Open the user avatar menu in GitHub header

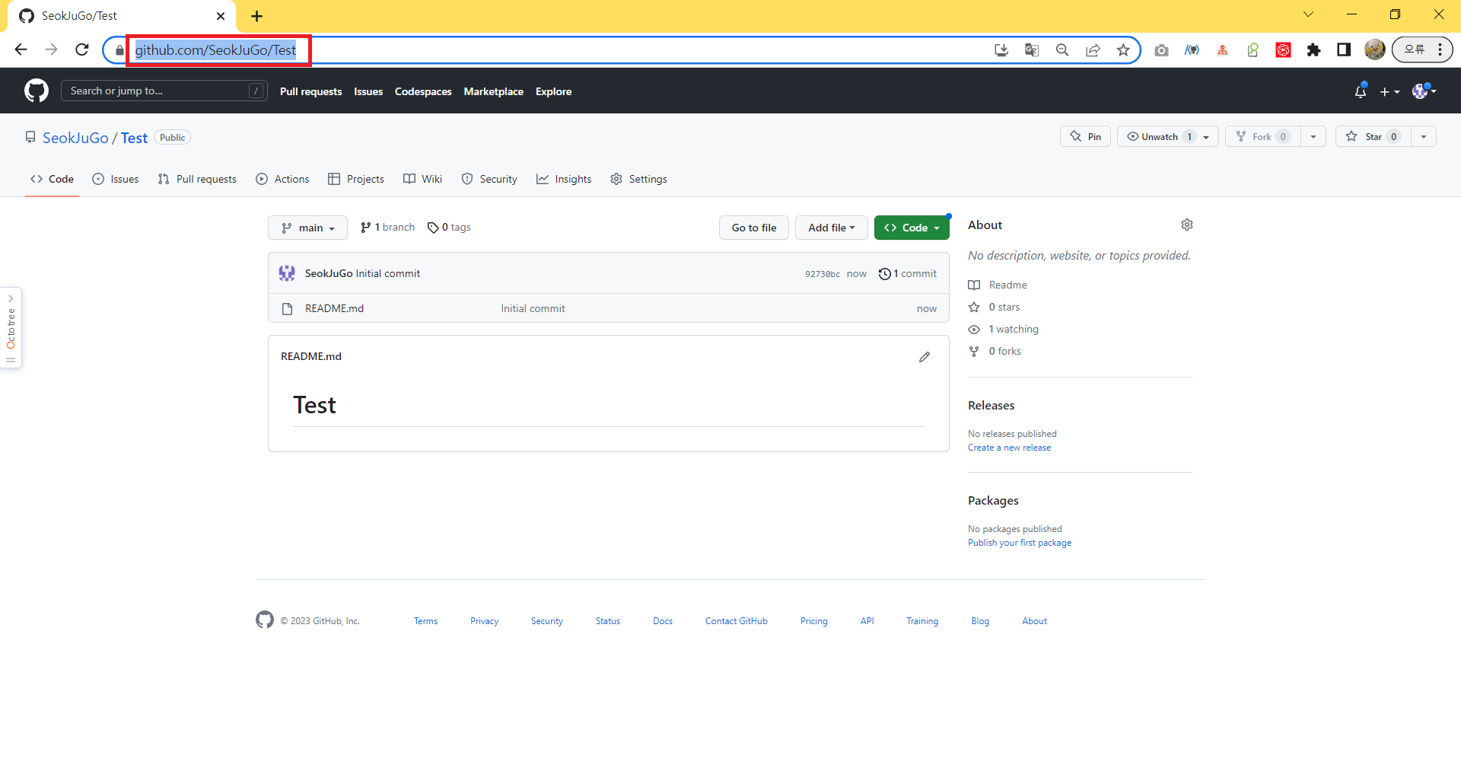click(x=1424, y=91)
